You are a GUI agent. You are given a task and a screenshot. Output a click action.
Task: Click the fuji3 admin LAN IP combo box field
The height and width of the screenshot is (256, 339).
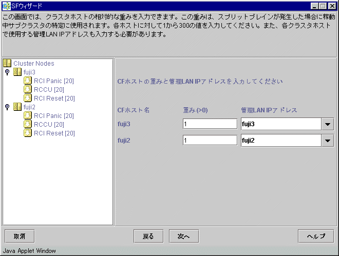(281, 124)
